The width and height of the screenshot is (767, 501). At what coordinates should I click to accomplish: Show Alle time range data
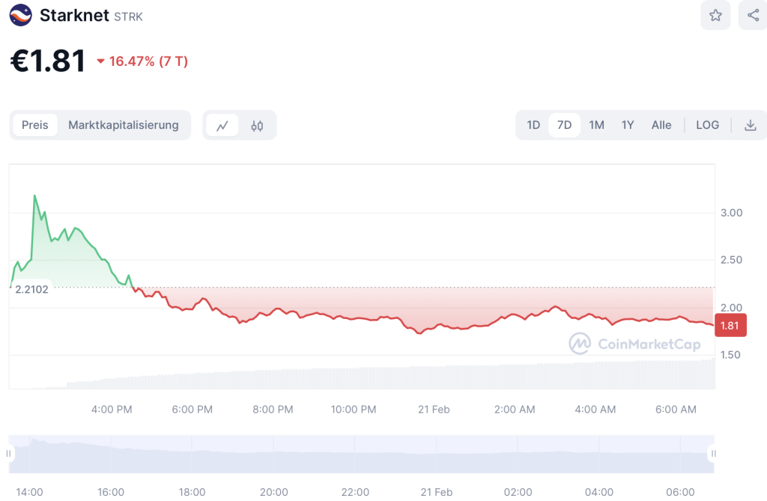click(x=661, y=125)
